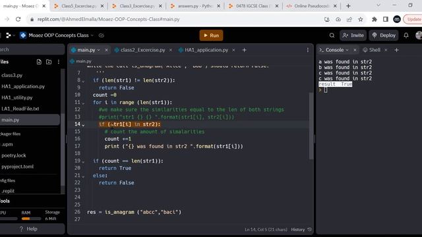Open class3.py in file tree
The height and width of the screenshot is (237, 422).
[x=12, y=75]
